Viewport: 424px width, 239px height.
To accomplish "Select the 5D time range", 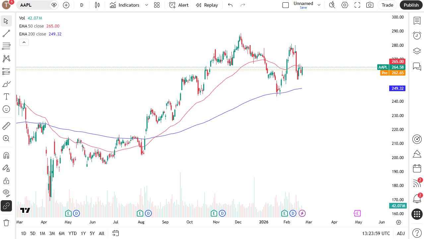I will click(x=33, y=233).
